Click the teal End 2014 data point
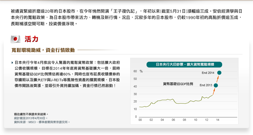253x135 pixels. (219, 73)
